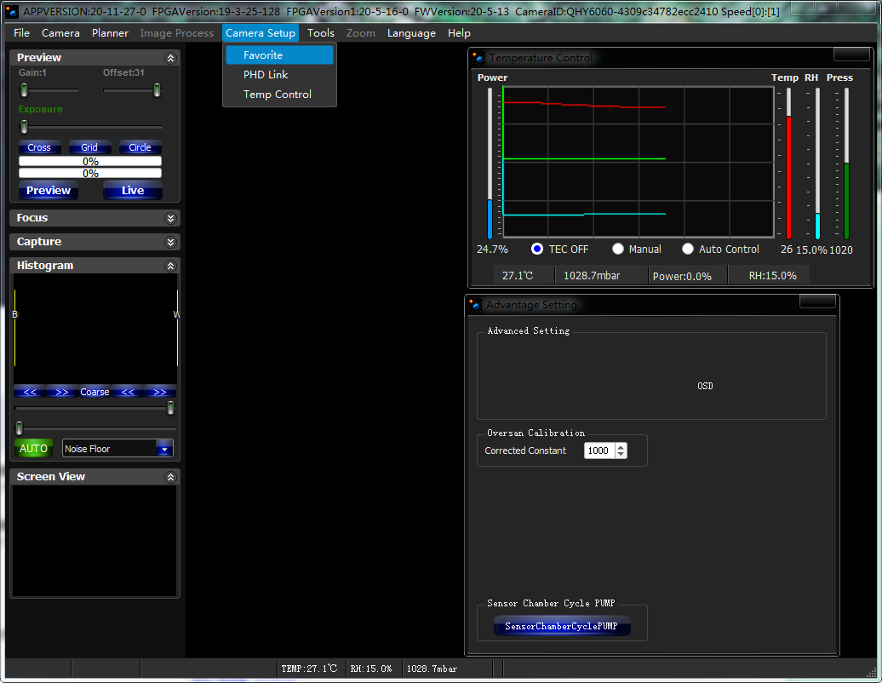The image size is (882, 683).
Task: Open the Camera menu
Action: click(x=60, y=33)
